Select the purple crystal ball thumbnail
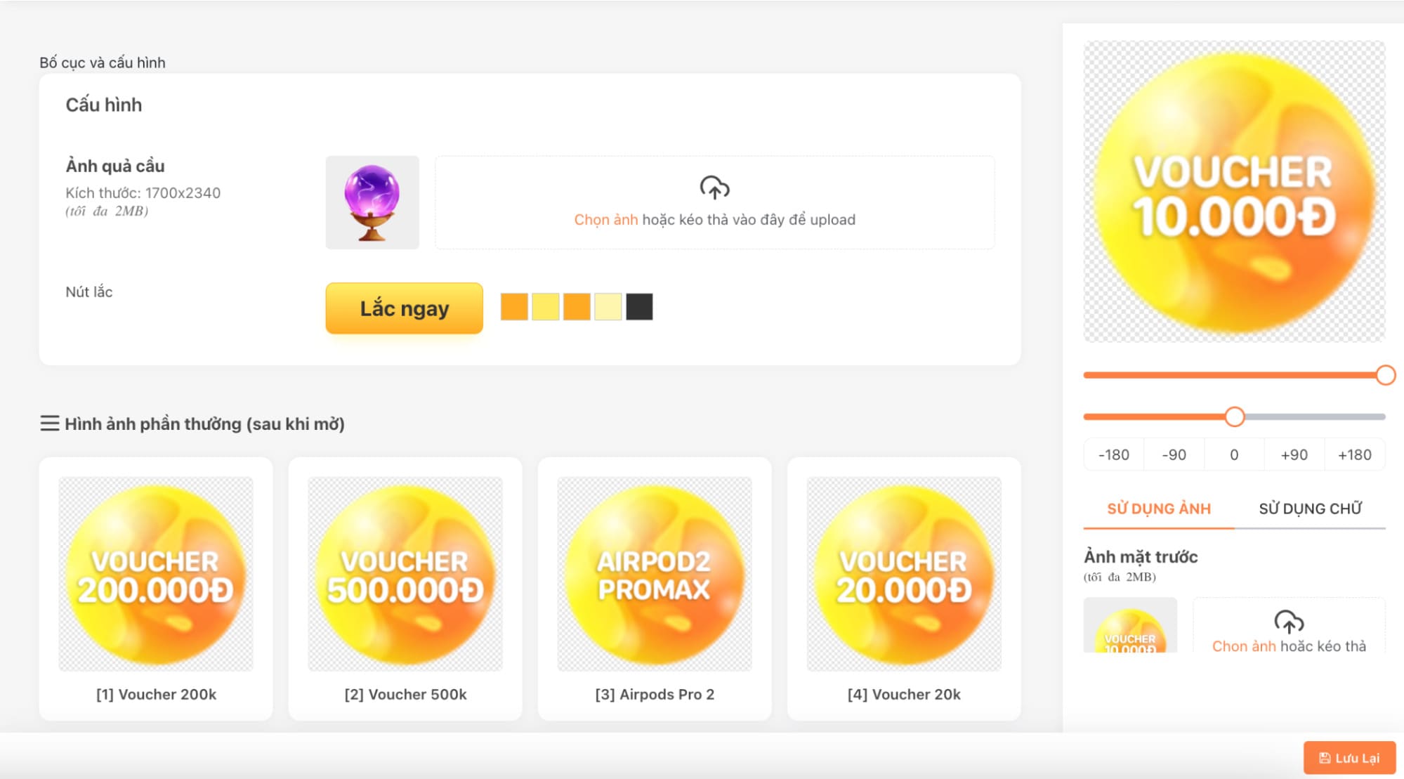This screenshot has width=1404, height=779. click(372, 202)
